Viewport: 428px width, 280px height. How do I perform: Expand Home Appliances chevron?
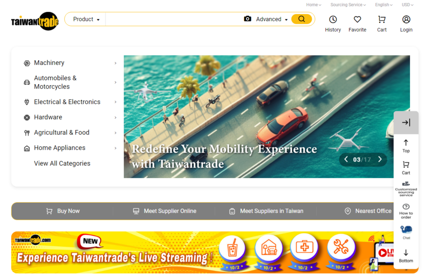[x=115, y=148]
